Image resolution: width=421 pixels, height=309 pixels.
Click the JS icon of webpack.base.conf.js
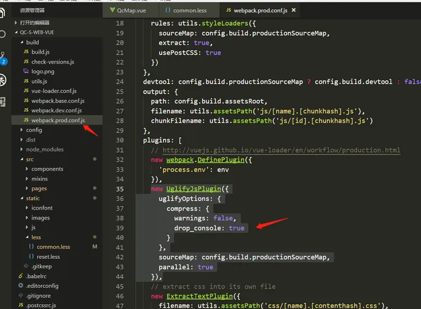point(26,100)
